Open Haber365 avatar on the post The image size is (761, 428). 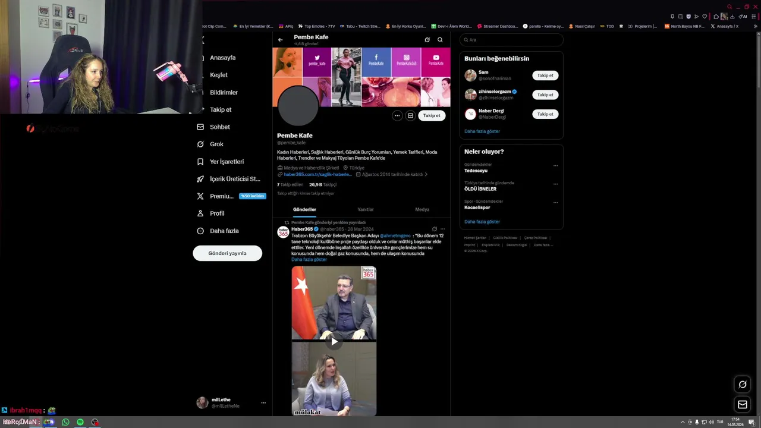coord(283,232)
